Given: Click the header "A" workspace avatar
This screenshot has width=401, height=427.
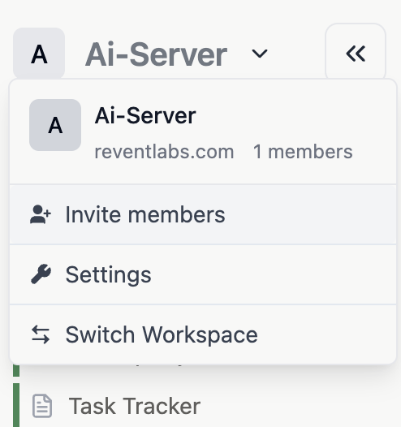Looking at the screenshot, I should pos(39,54).
